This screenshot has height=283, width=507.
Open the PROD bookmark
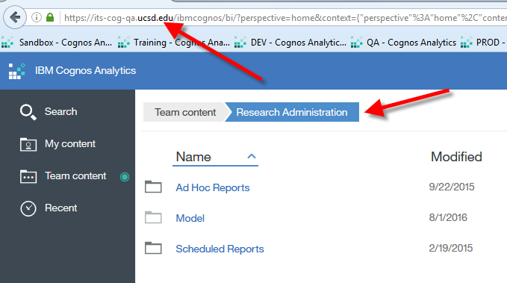tap(491, 43)
